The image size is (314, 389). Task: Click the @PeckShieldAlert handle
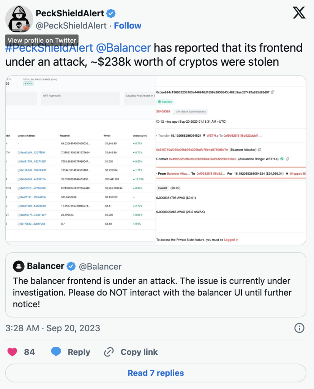click(x=71, y=26)
